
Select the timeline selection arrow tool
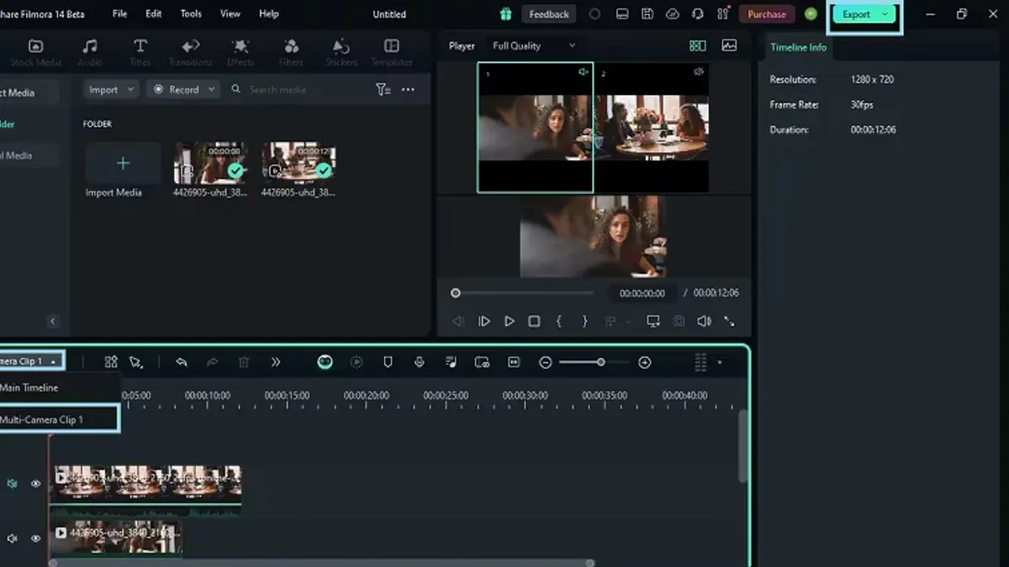(x=136, y=362)
